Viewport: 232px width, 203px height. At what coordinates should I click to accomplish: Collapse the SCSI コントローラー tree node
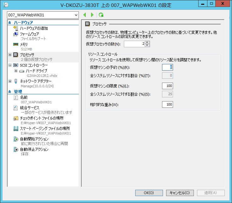tap(10, 65)
